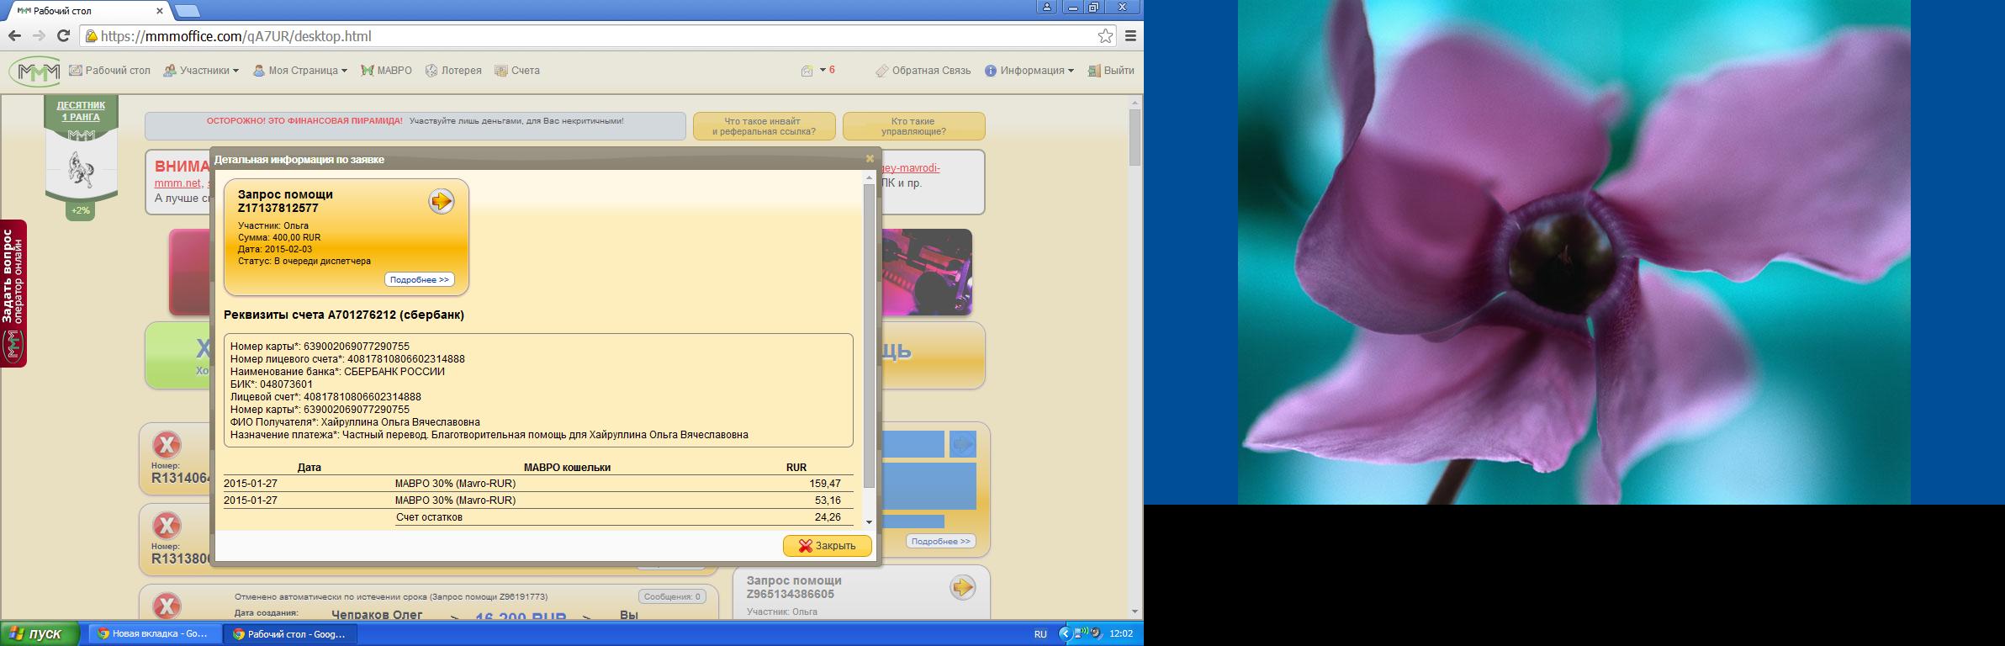Open the Счета menu item

[518, 71]
